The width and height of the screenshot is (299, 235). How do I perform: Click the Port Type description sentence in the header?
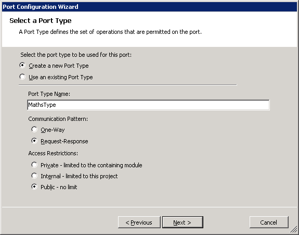(x=110, y=32)
